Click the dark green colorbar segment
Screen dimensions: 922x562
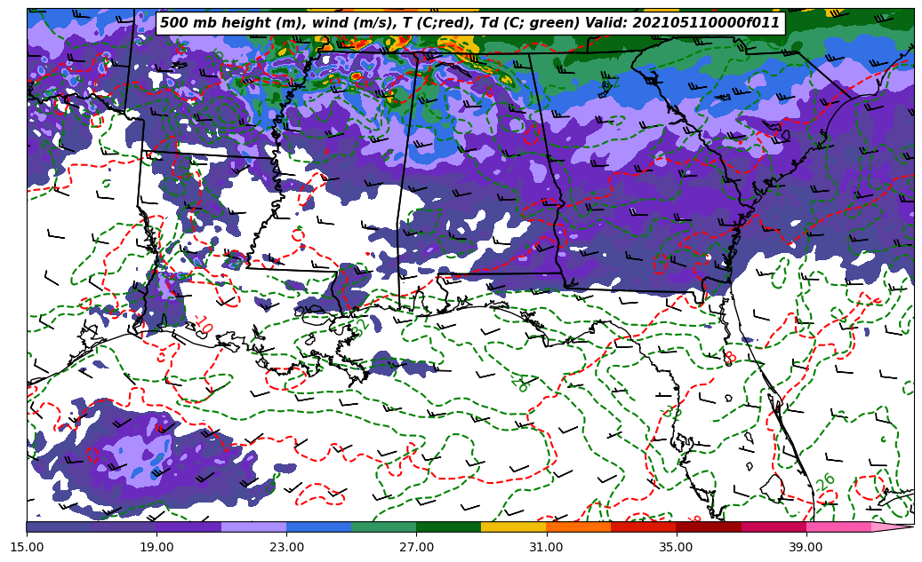pyautogui.click(x=448, y=526)
